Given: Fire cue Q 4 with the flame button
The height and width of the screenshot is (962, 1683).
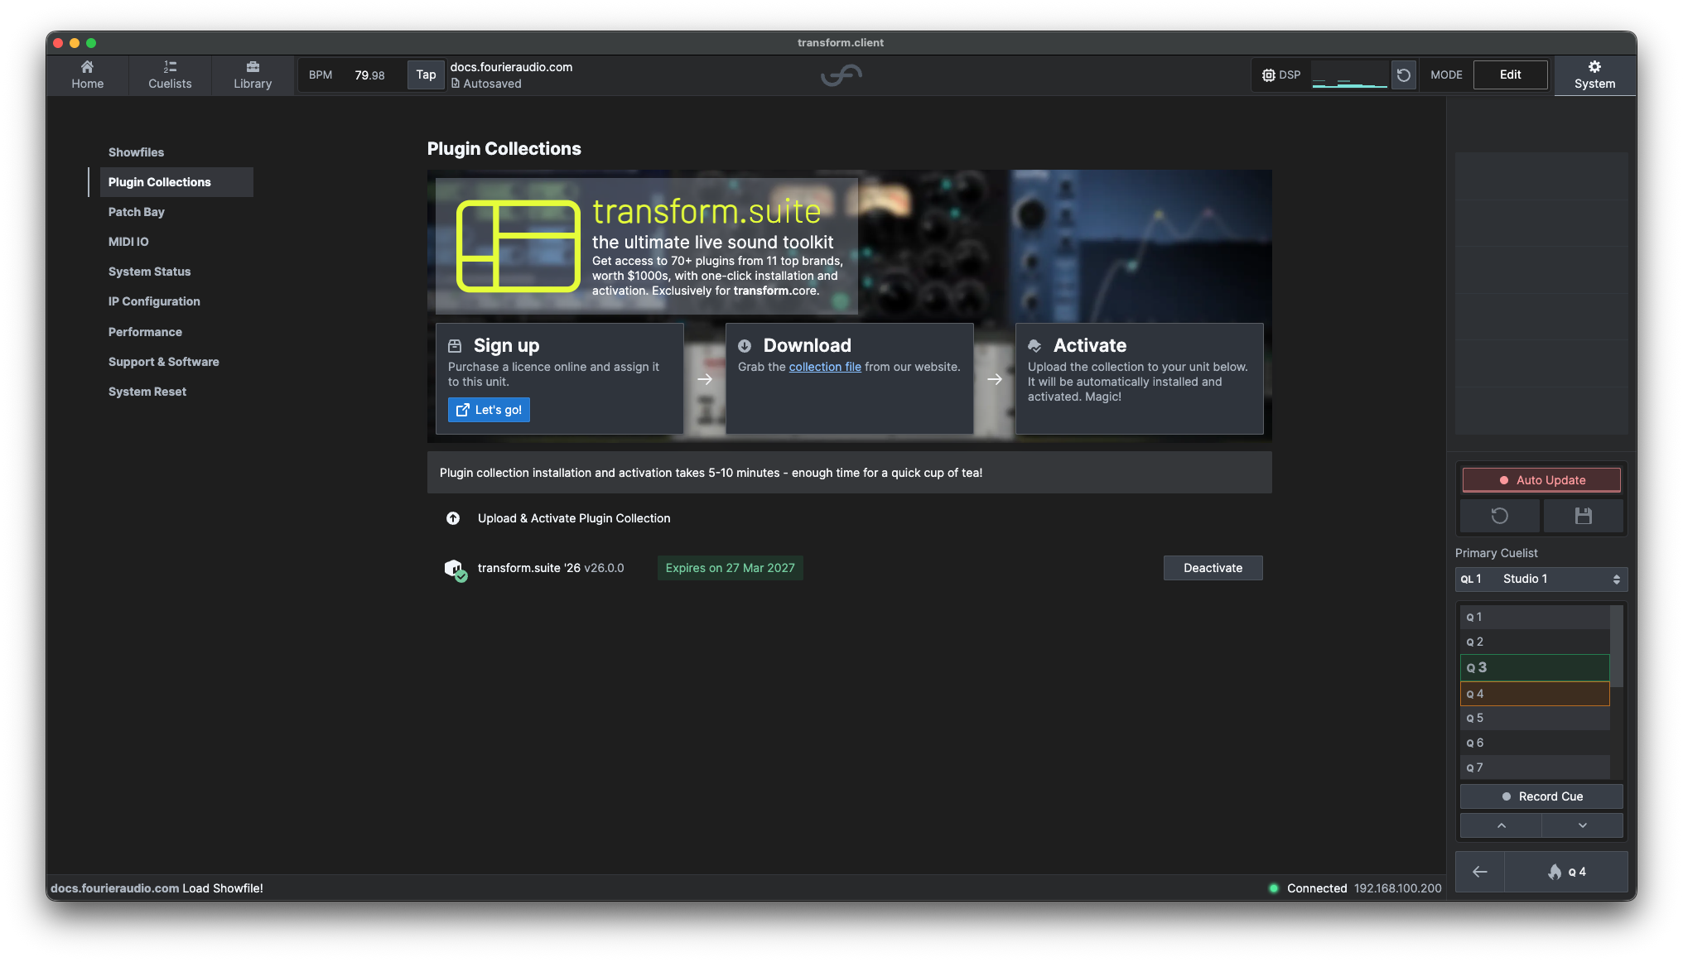Looking at the screenshot, I should [1565, 872].
